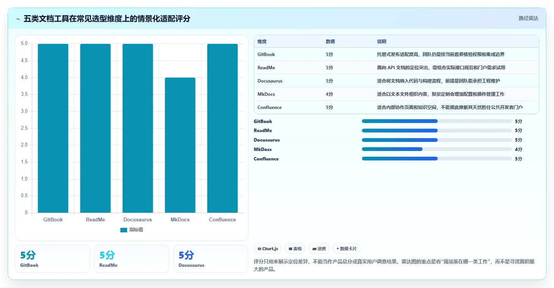Click the MkDocs 4分 cell in table
Image resolution: width=554 pixels, height=288 pixels.
[x=329, y=94]
